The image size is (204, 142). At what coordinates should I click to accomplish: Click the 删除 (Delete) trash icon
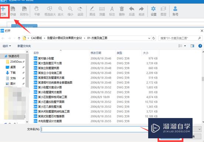tap(122, 11)
